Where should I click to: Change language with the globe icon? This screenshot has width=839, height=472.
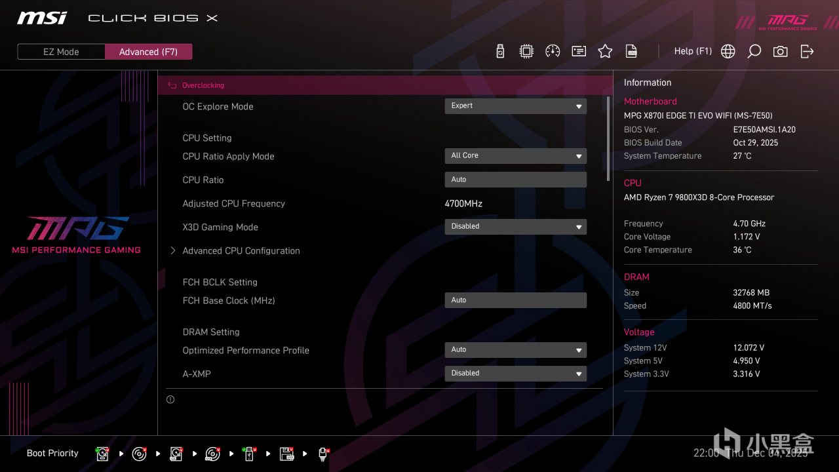728,51
